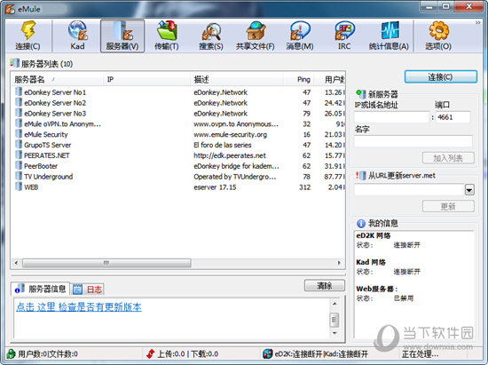Click server icon of WEB row
488x365 pixels.
pos(19,186)
